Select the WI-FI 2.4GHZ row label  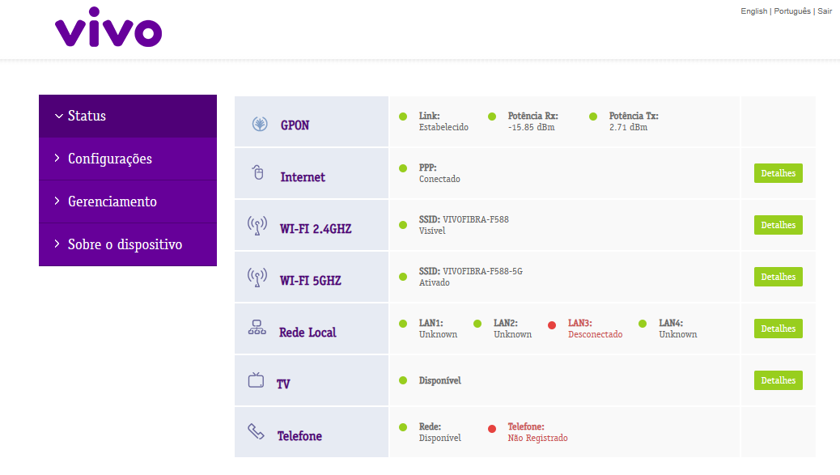click(x=316, y=229)
